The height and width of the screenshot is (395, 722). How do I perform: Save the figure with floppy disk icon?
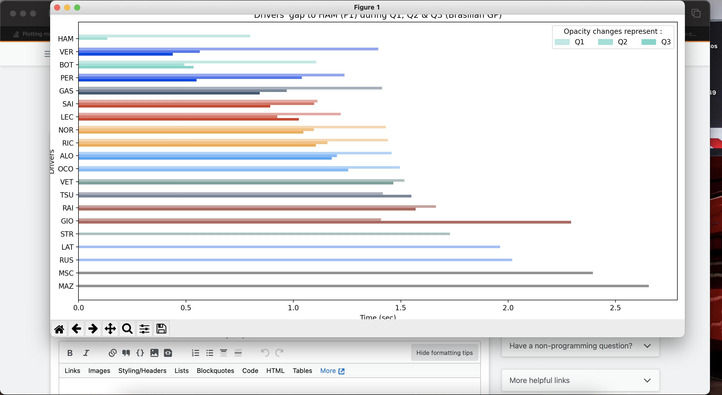161,329
